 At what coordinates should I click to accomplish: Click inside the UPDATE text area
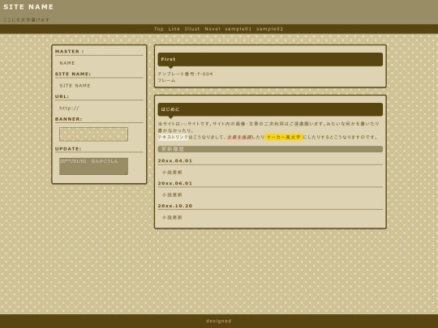pyautogui.click(x=93, y=166)
